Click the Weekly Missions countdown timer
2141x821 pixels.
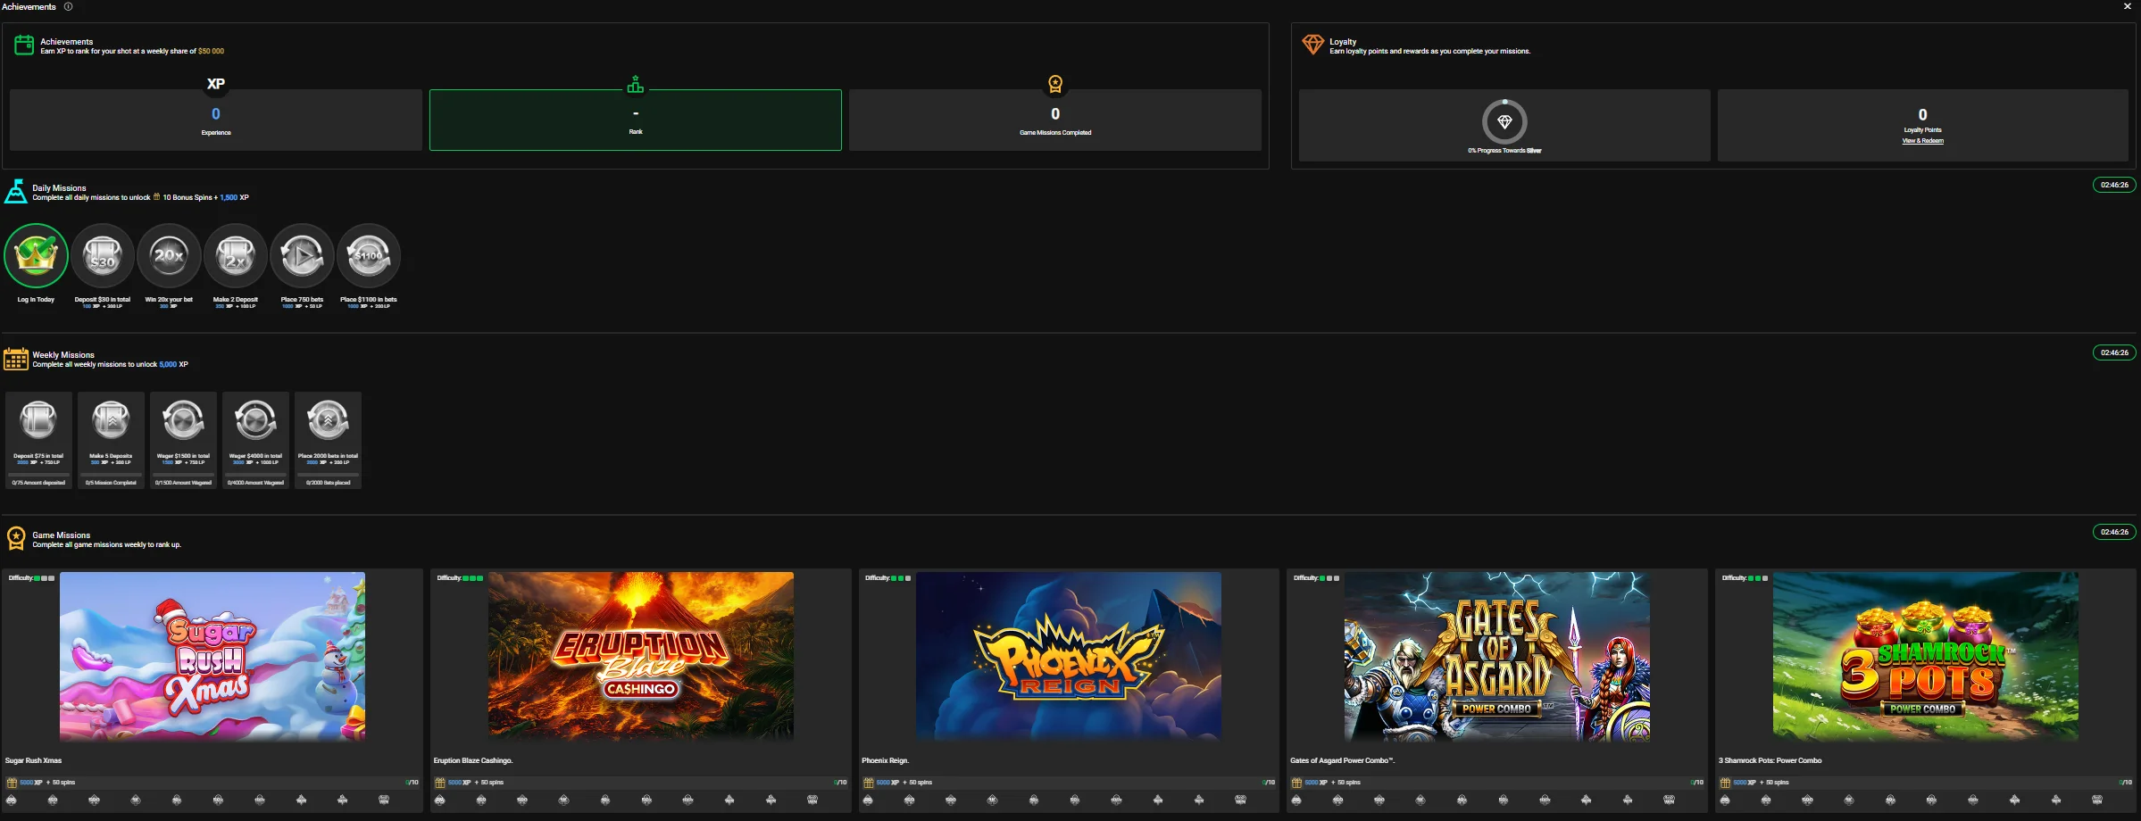coord(2114,352)
